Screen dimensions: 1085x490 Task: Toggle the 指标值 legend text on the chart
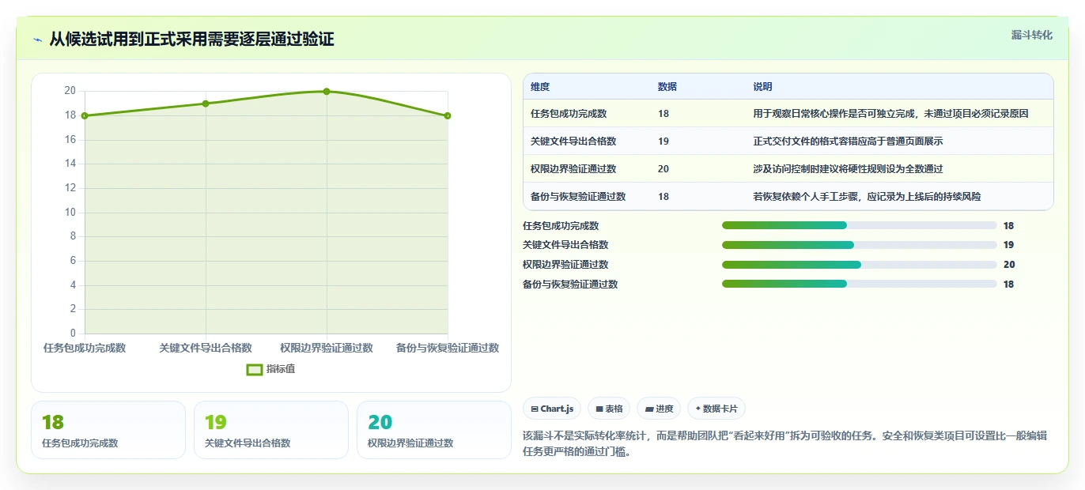281,369
